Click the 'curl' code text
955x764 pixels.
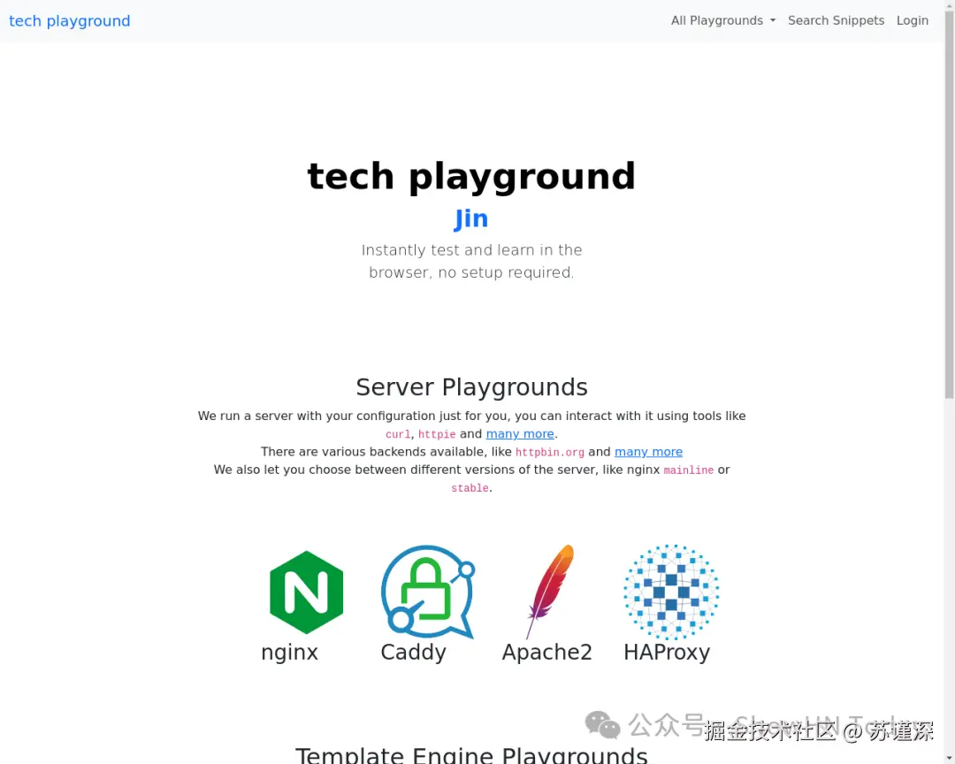pos(398,434)
